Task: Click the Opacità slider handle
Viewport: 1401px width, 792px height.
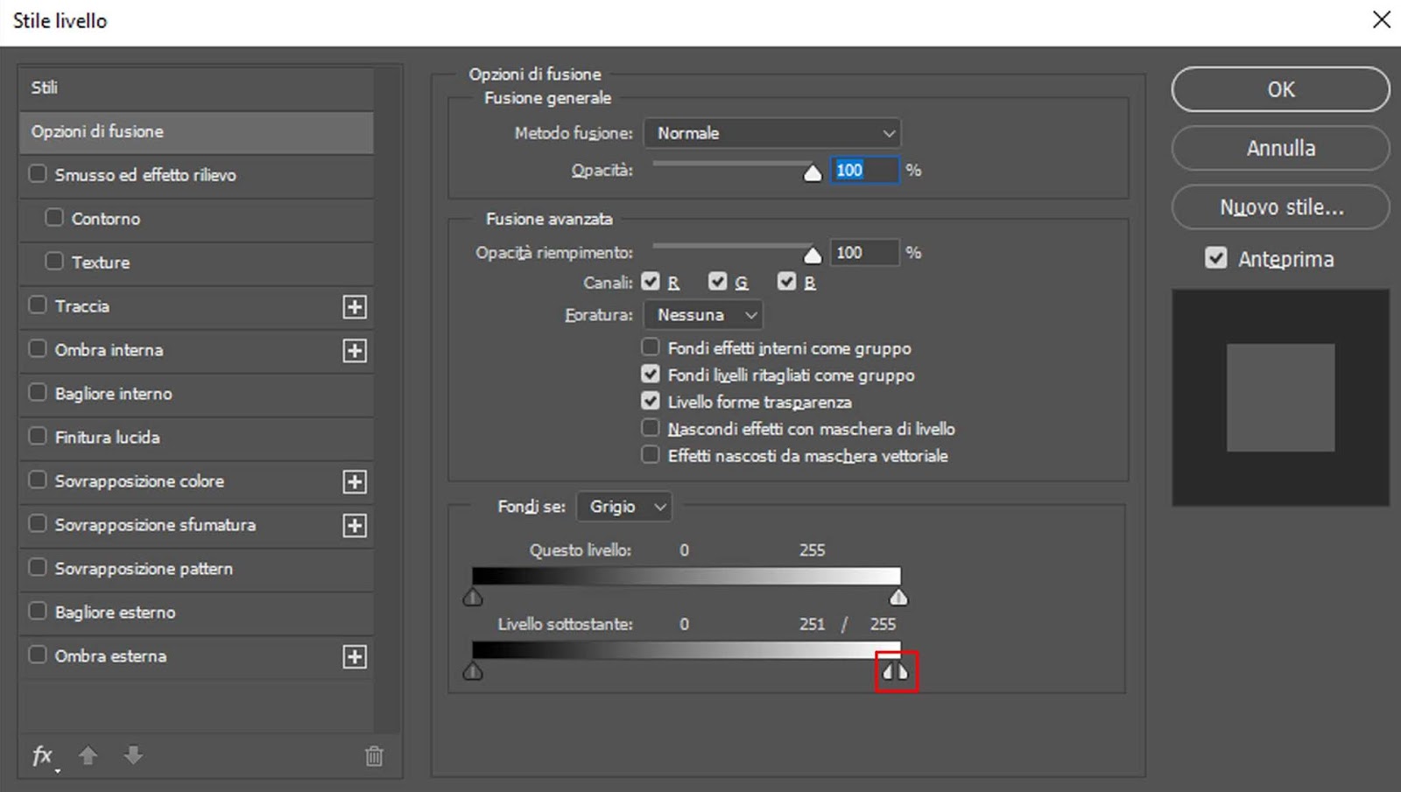Action: (x=813, y=173)
